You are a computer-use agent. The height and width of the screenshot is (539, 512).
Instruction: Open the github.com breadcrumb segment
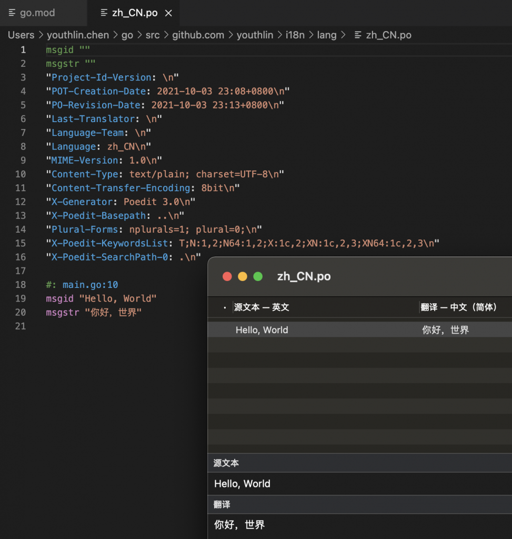(198, 35)
